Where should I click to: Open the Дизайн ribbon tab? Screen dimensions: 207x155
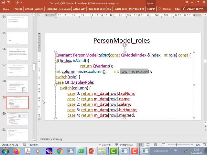[x=39, y=9]
